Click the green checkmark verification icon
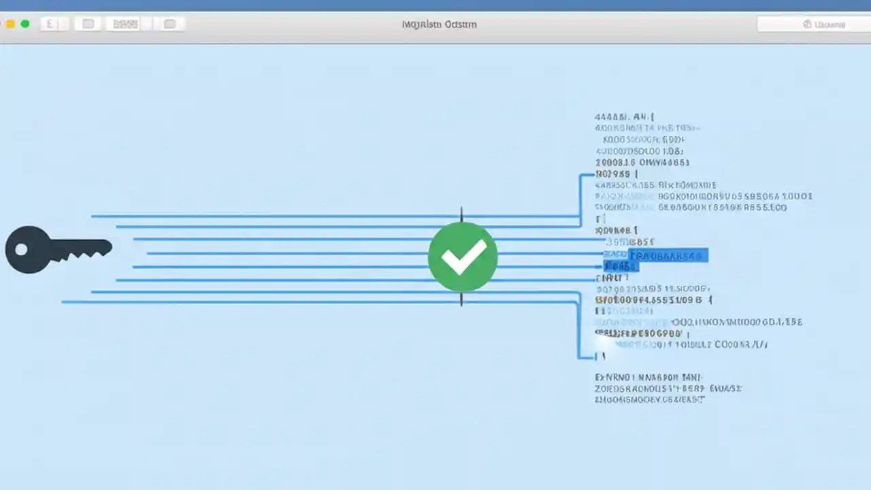The height and width of the screenshot is (490, 871). (462, 257)
